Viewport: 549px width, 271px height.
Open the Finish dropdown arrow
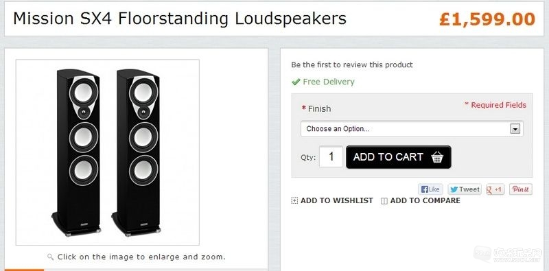coord(515,129)
